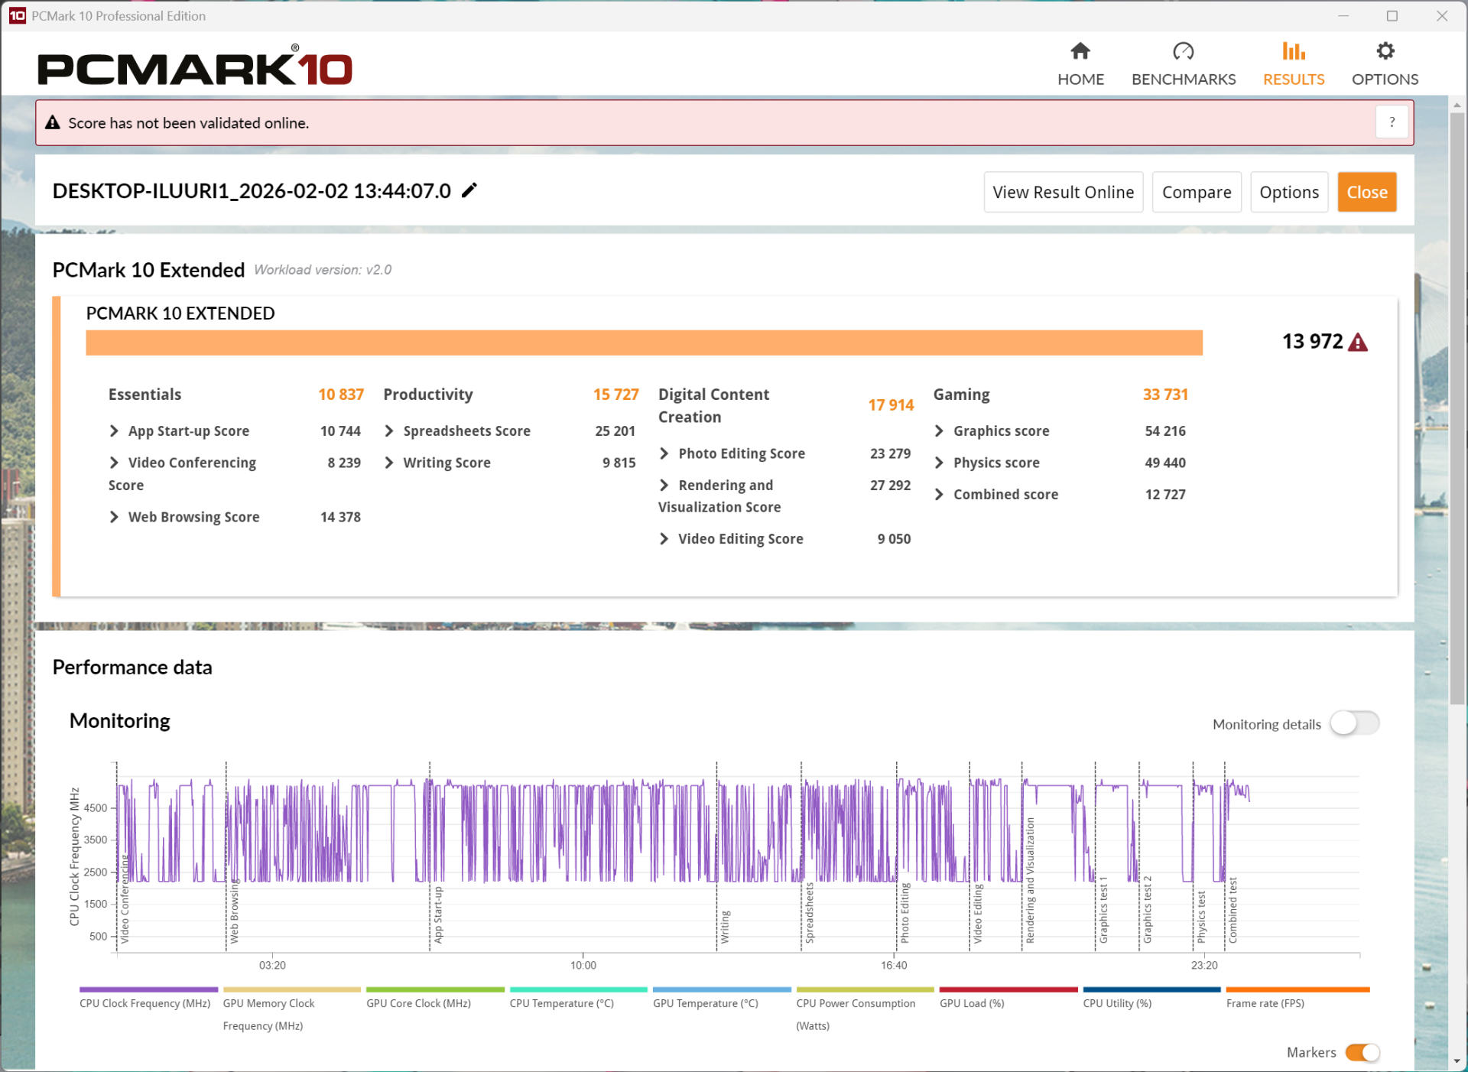Click the question mark help icon
Image resolution: width=1468 pixels, height=1072 pixels.
(1392, 122)
